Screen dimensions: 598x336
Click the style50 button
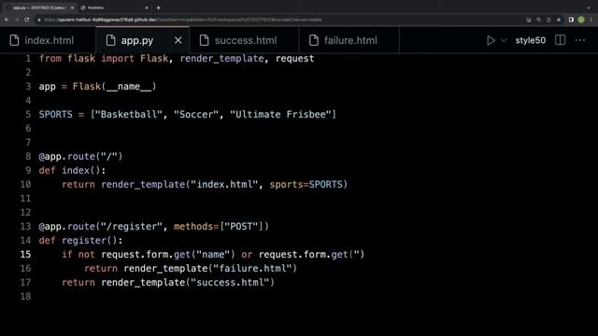[x=530, y=40]
